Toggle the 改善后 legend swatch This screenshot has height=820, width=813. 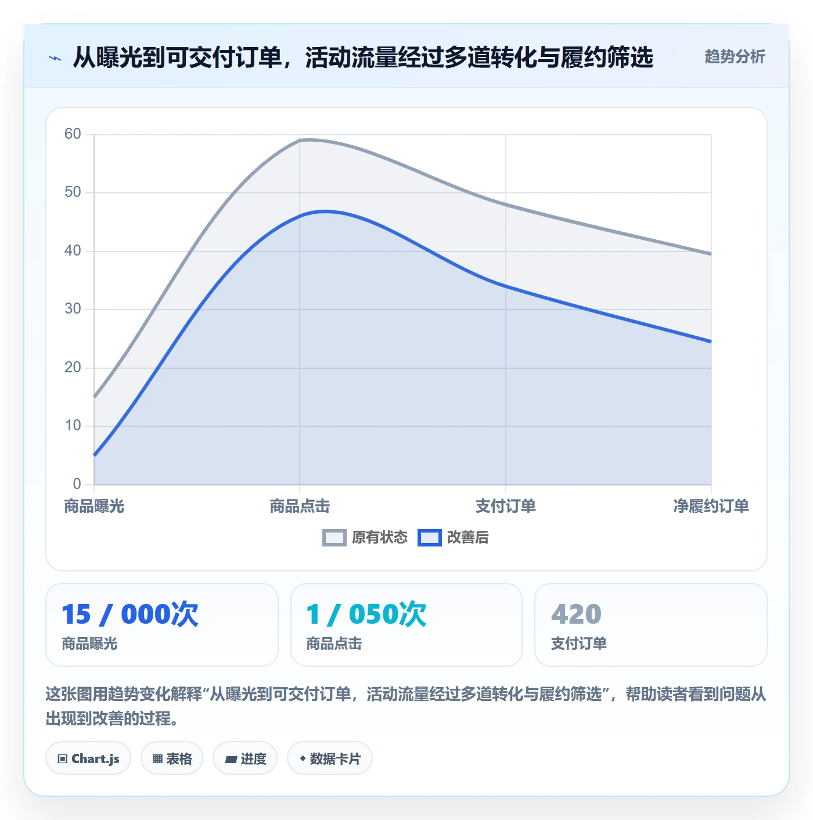pos(430,538)
